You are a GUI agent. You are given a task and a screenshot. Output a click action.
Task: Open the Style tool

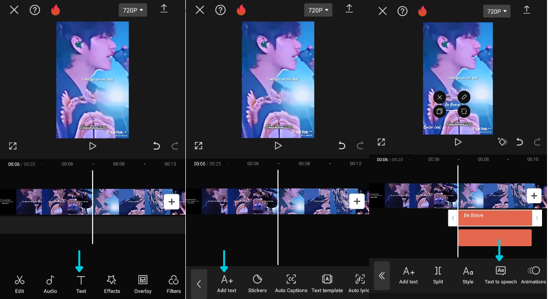tap(468, 275)
